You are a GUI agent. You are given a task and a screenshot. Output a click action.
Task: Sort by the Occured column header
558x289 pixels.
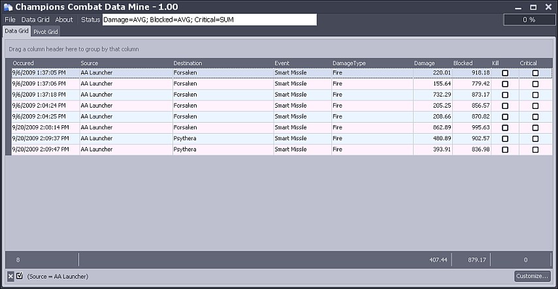[x=24, y=63]
